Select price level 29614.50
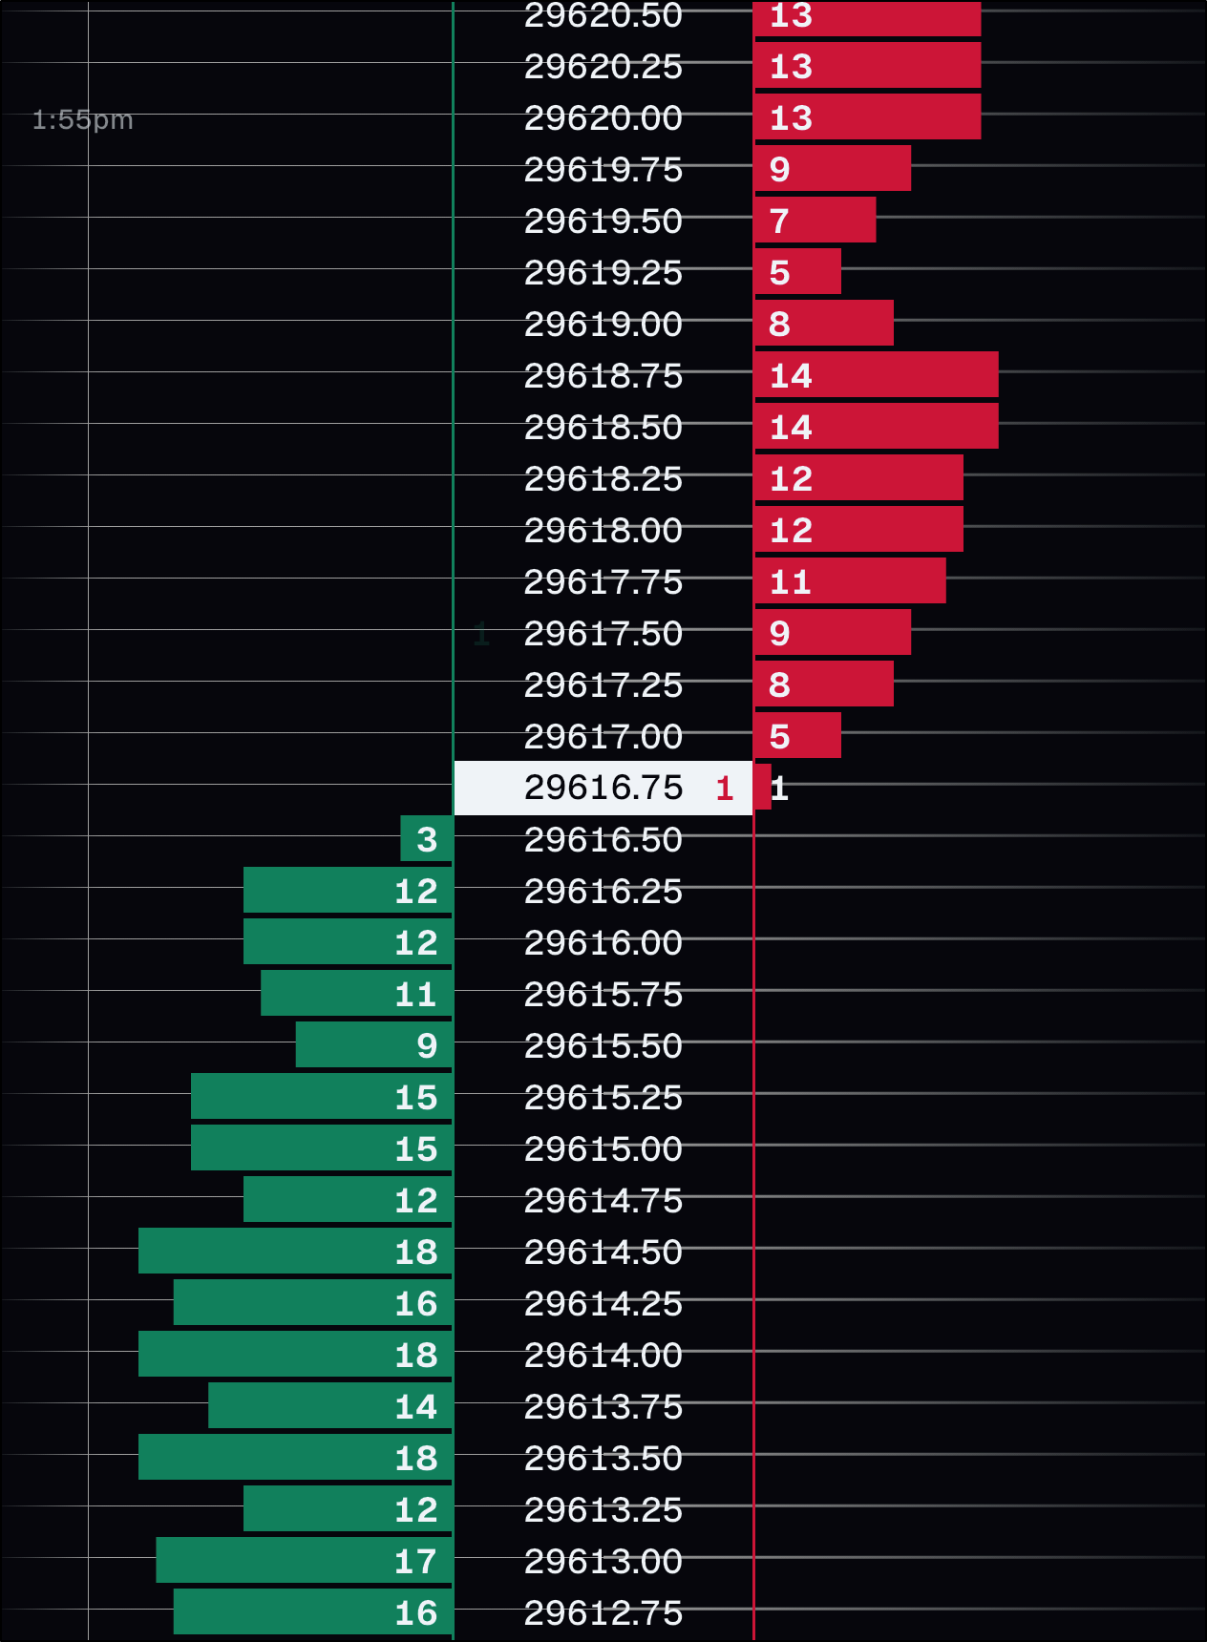The height and width of the screenshot is (1642, 1207). [x=603, y=1252]
